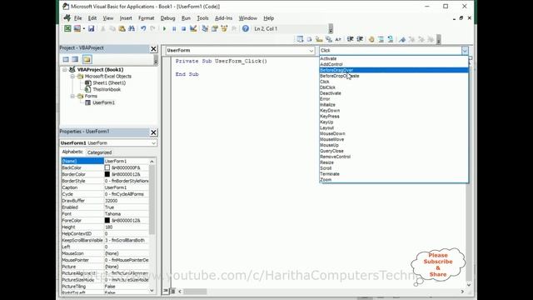Open the Insert UserForm dropdown arrow
Image resolution: width=533 pixels, height=300 pixels.
[x=84, y=28]
